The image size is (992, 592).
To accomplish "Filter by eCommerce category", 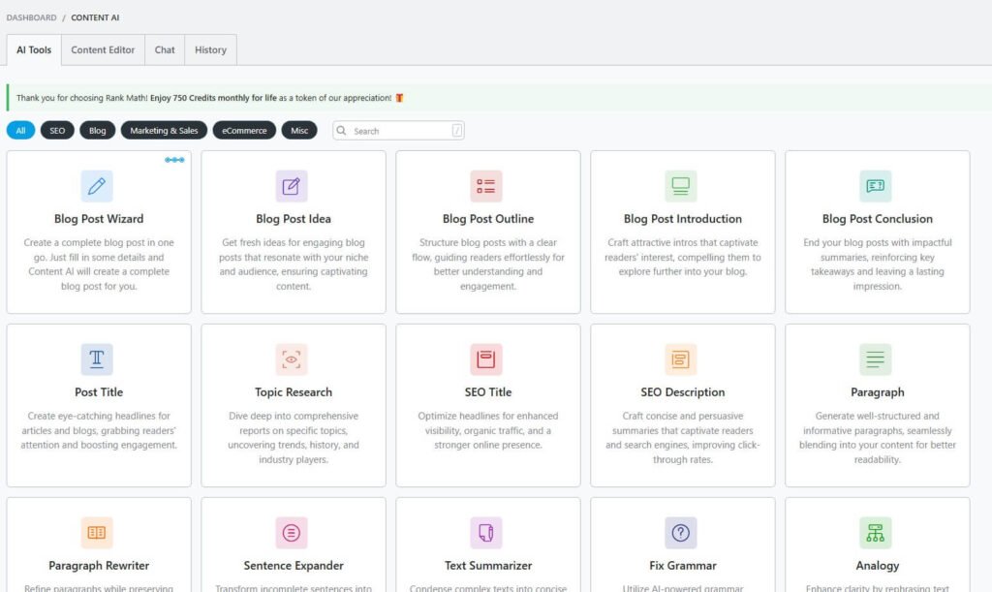I will (x=244, y=130).
